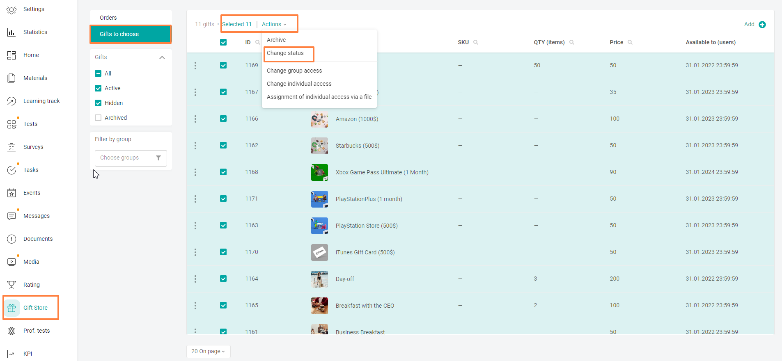
Task: Click the Messages chat icon
Action: tap(11, 216)
